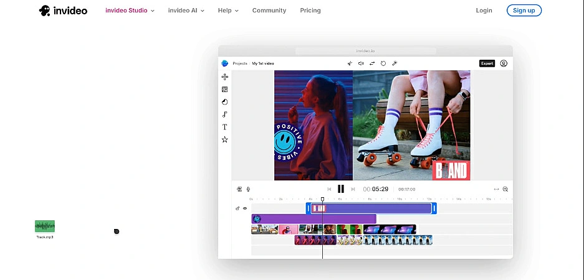This screenshot has height=280, width=584.
Task: Click the swap arrows icon in toolbar
Action: (x=371, y=63)
